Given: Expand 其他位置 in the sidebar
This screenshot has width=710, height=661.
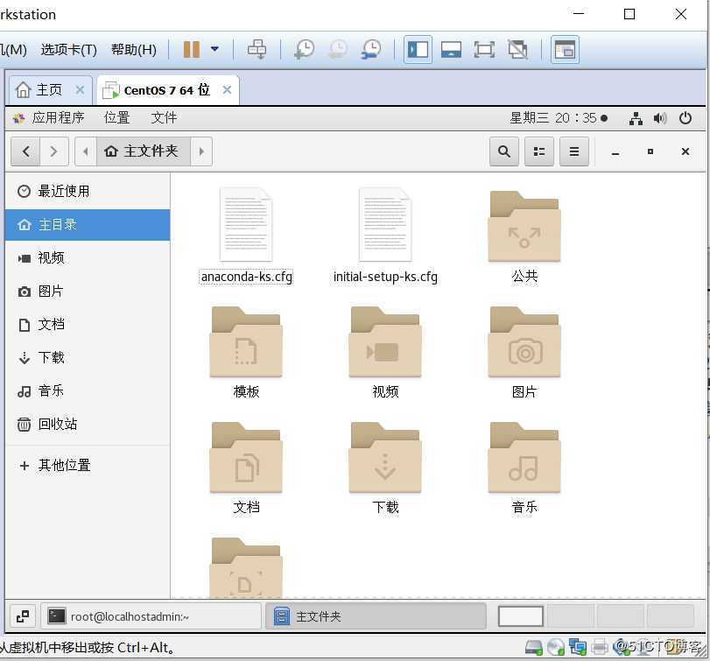Looking at the screenshot, I should point(88,465).
